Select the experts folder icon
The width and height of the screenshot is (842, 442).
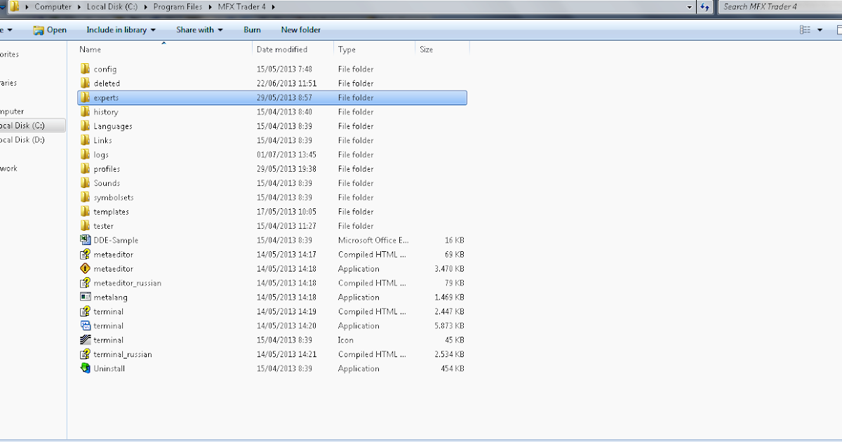(85, 98)
